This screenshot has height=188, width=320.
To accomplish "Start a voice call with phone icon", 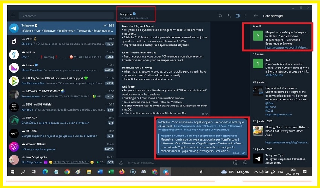I will tap(229, 16).
